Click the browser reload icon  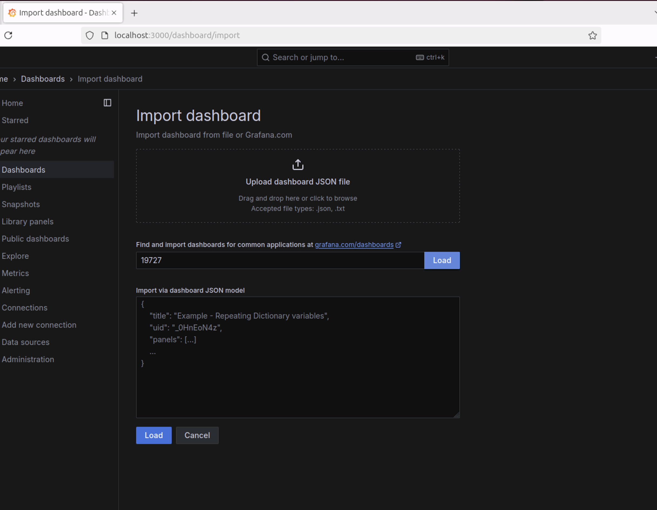pyautogui.click(x=8, y=35)
